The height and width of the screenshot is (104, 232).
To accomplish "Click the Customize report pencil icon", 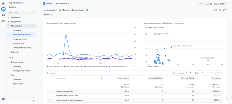I will click(216, 10).
